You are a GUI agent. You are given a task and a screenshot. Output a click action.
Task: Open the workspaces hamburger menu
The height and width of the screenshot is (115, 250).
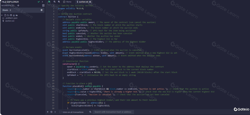pyautogui.click(x=43, y=5)
